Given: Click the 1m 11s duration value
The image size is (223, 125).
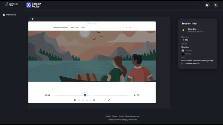Looking at the screenshot, I should 185,40.
